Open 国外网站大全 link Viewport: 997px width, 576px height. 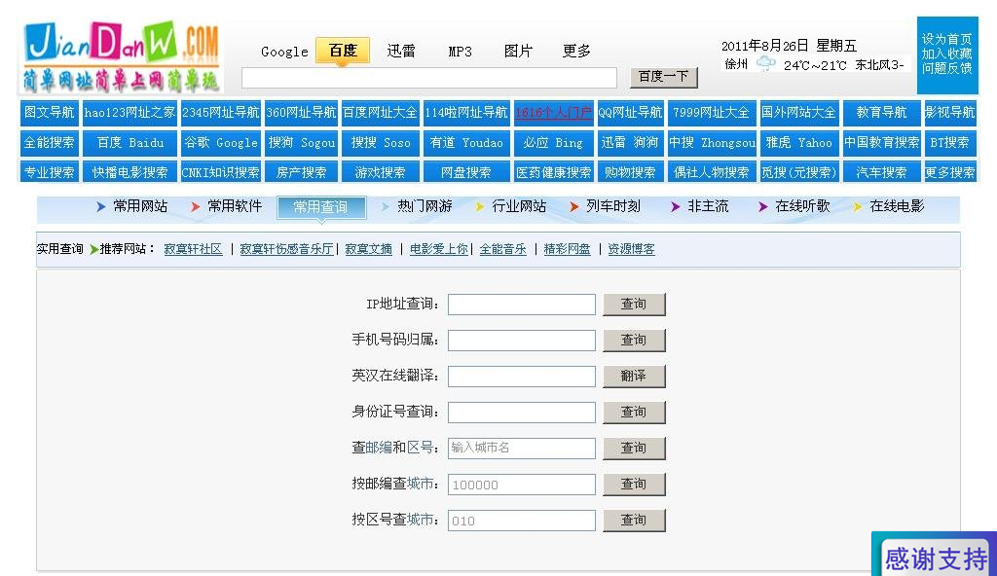798,113
